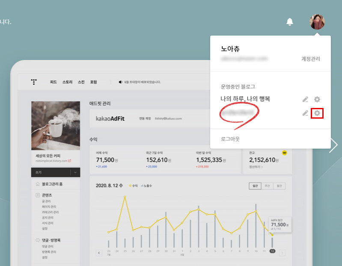Image resolution: width=342 pixels, height=266 pixels.
Task: Click 정산하기 settlement link
Action: tap(256, 167)
